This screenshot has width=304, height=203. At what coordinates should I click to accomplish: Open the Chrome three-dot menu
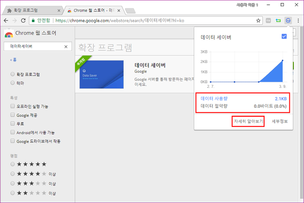pyautogui.click(x=298, y=20)
